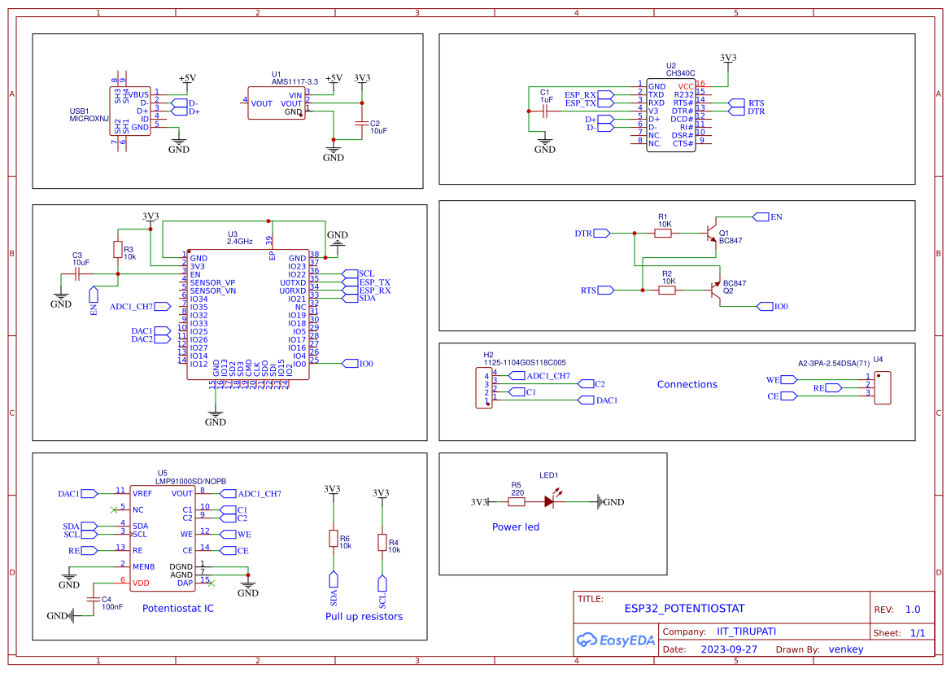Select capacitor C4 100nF symbol
The width and height of the screenshot is (951, 673).
tap(93, 599)
